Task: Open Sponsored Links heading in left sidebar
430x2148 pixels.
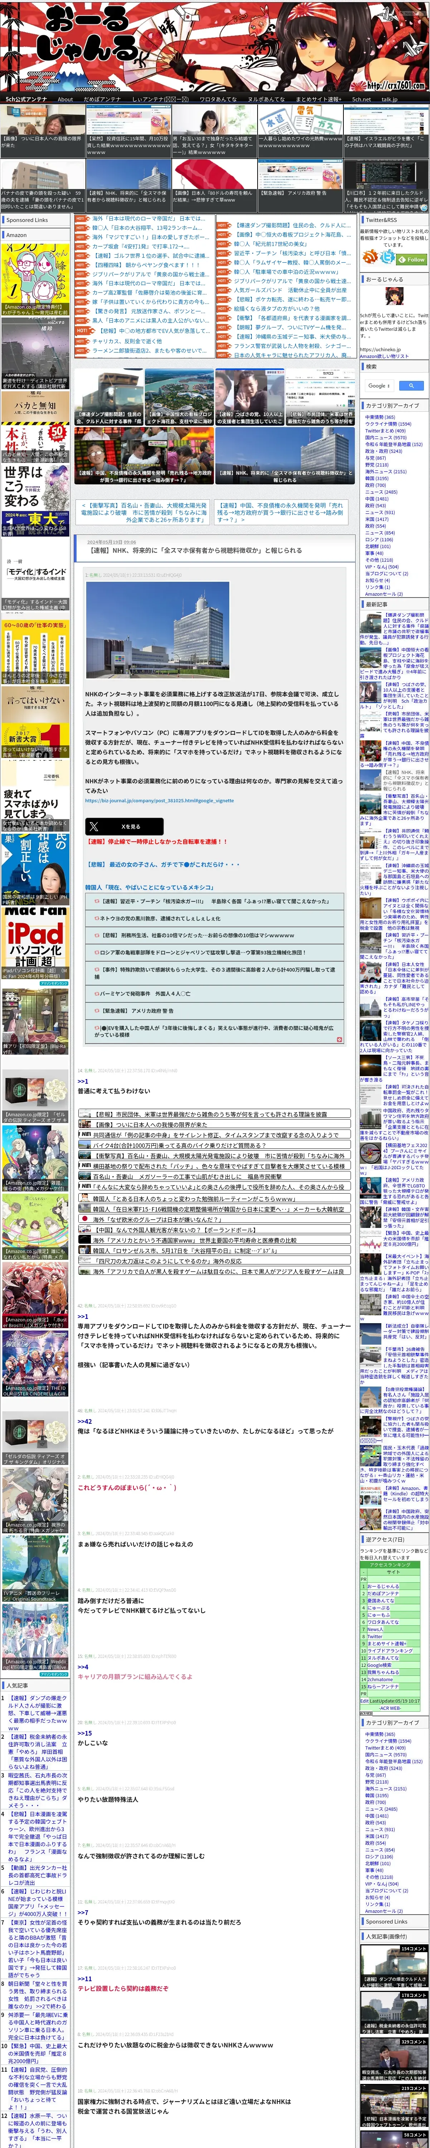Action: (x=27, y=220)
